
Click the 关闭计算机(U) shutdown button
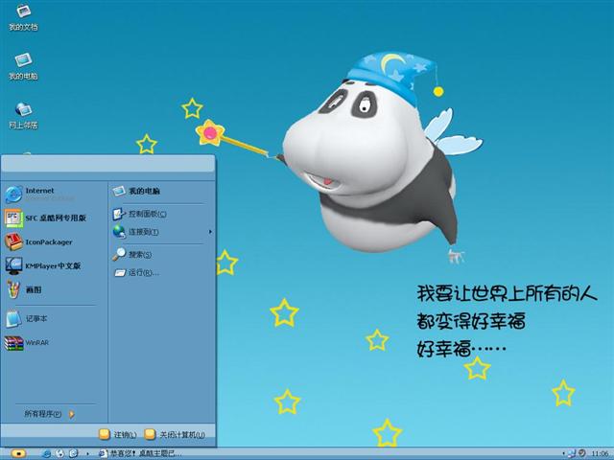click(175, 434)
